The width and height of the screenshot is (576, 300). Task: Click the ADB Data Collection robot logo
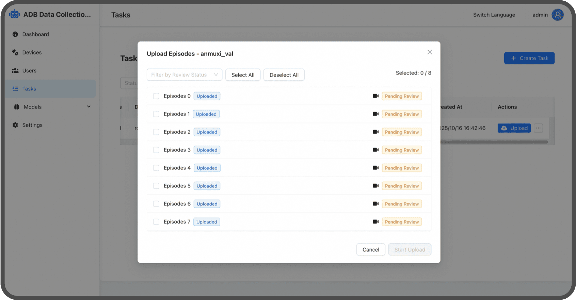[x=15, y=15]
